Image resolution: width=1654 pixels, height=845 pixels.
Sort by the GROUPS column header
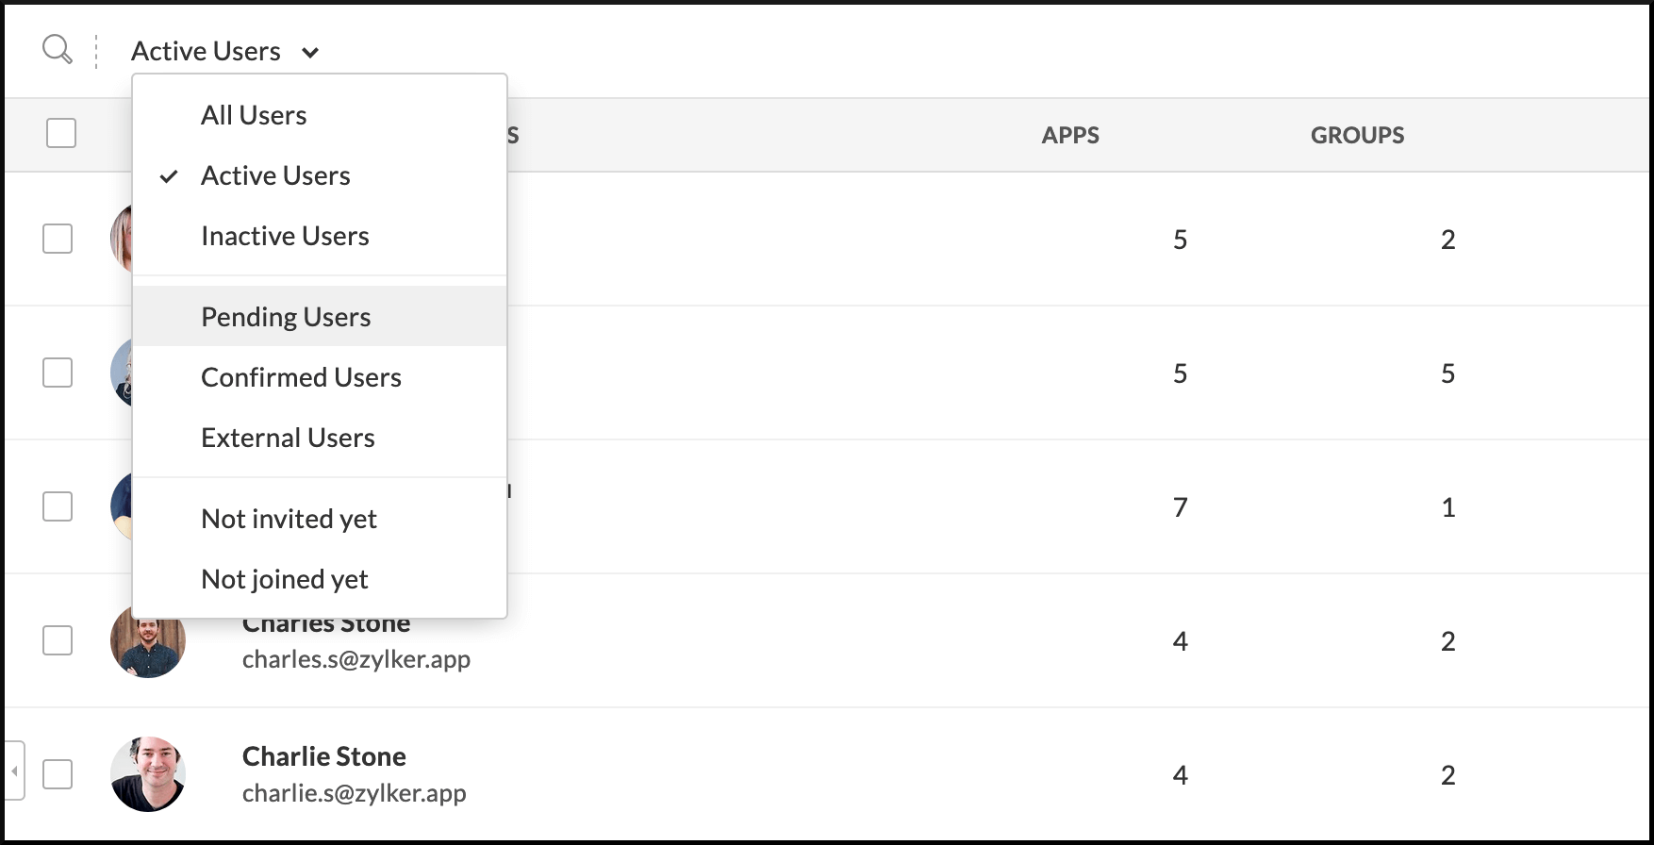(1357, 135)
